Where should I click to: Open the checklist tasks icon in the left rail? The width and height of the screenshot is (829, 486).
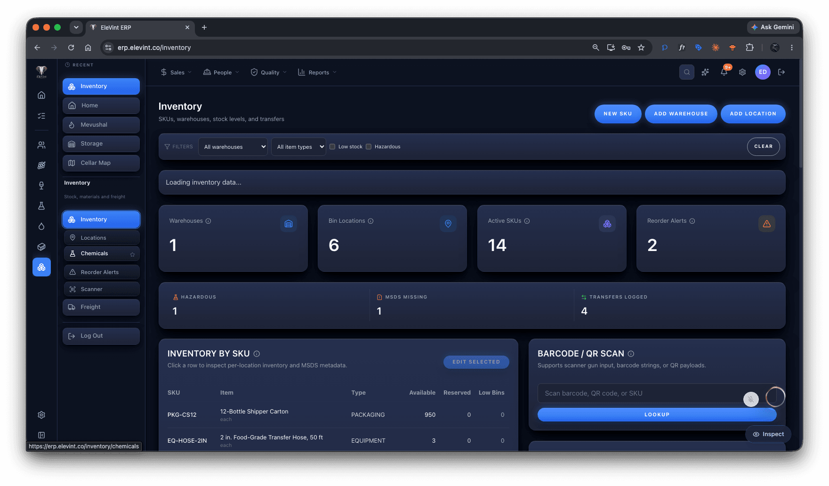pos(41,116)
